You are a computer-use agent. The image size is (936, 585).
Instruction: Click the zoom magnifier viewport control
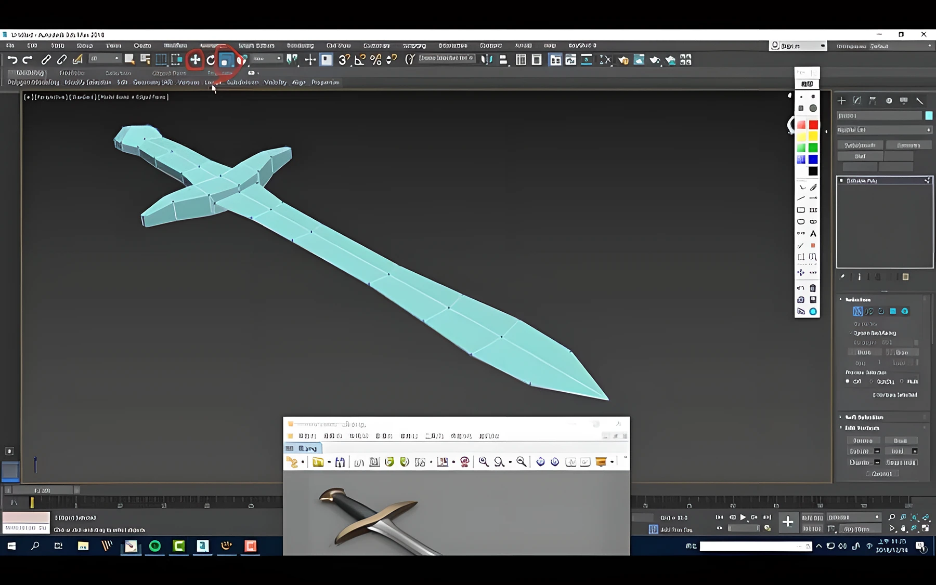tap(891, 517)
